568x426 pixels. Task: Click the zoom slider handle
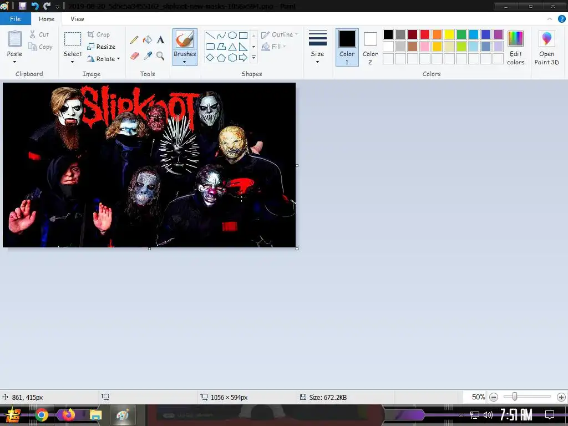pyautogui.click(x=514, y=397)
